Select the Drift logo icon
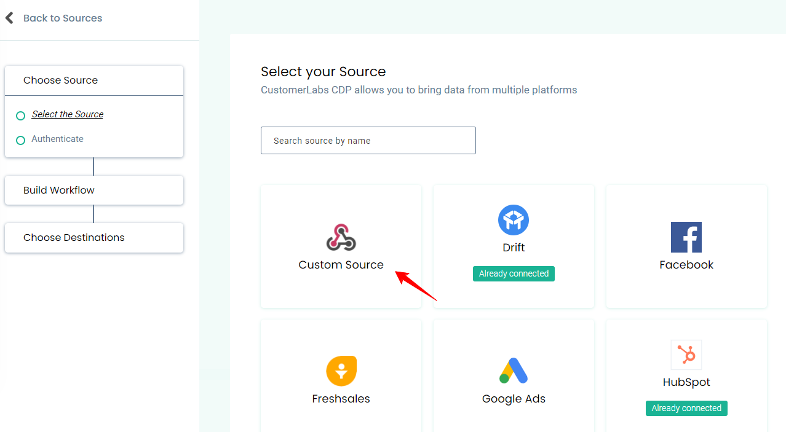The width and height of the screenshot is (786, 432). [x=514, y=219]
